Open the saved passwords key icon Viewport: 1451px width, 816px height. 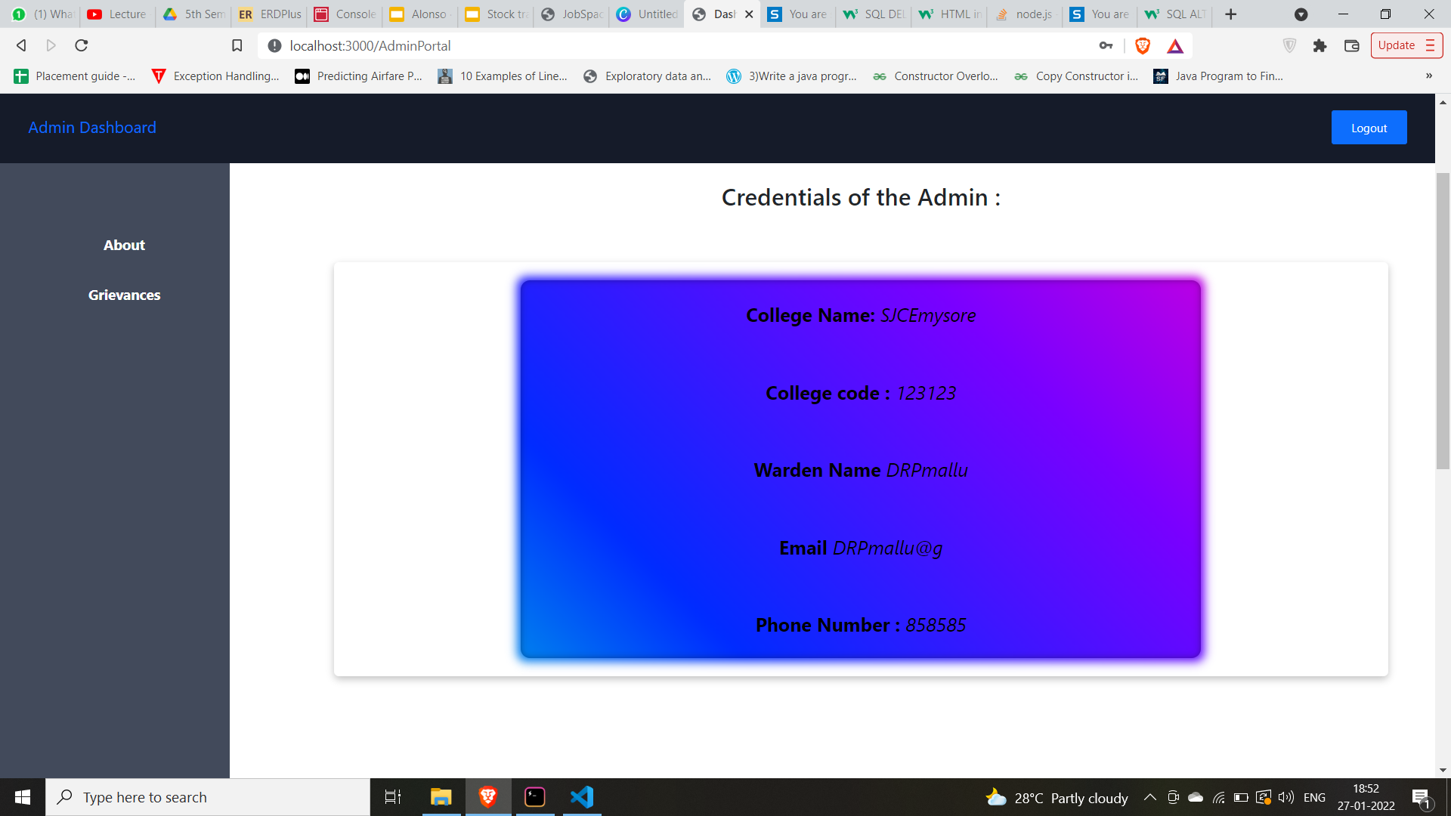(x=1106, y=46)
